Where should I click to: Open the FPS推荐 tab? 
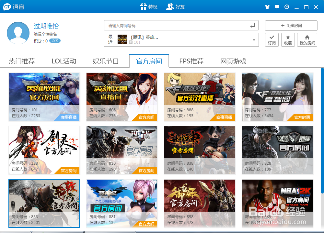click(191, 61)
